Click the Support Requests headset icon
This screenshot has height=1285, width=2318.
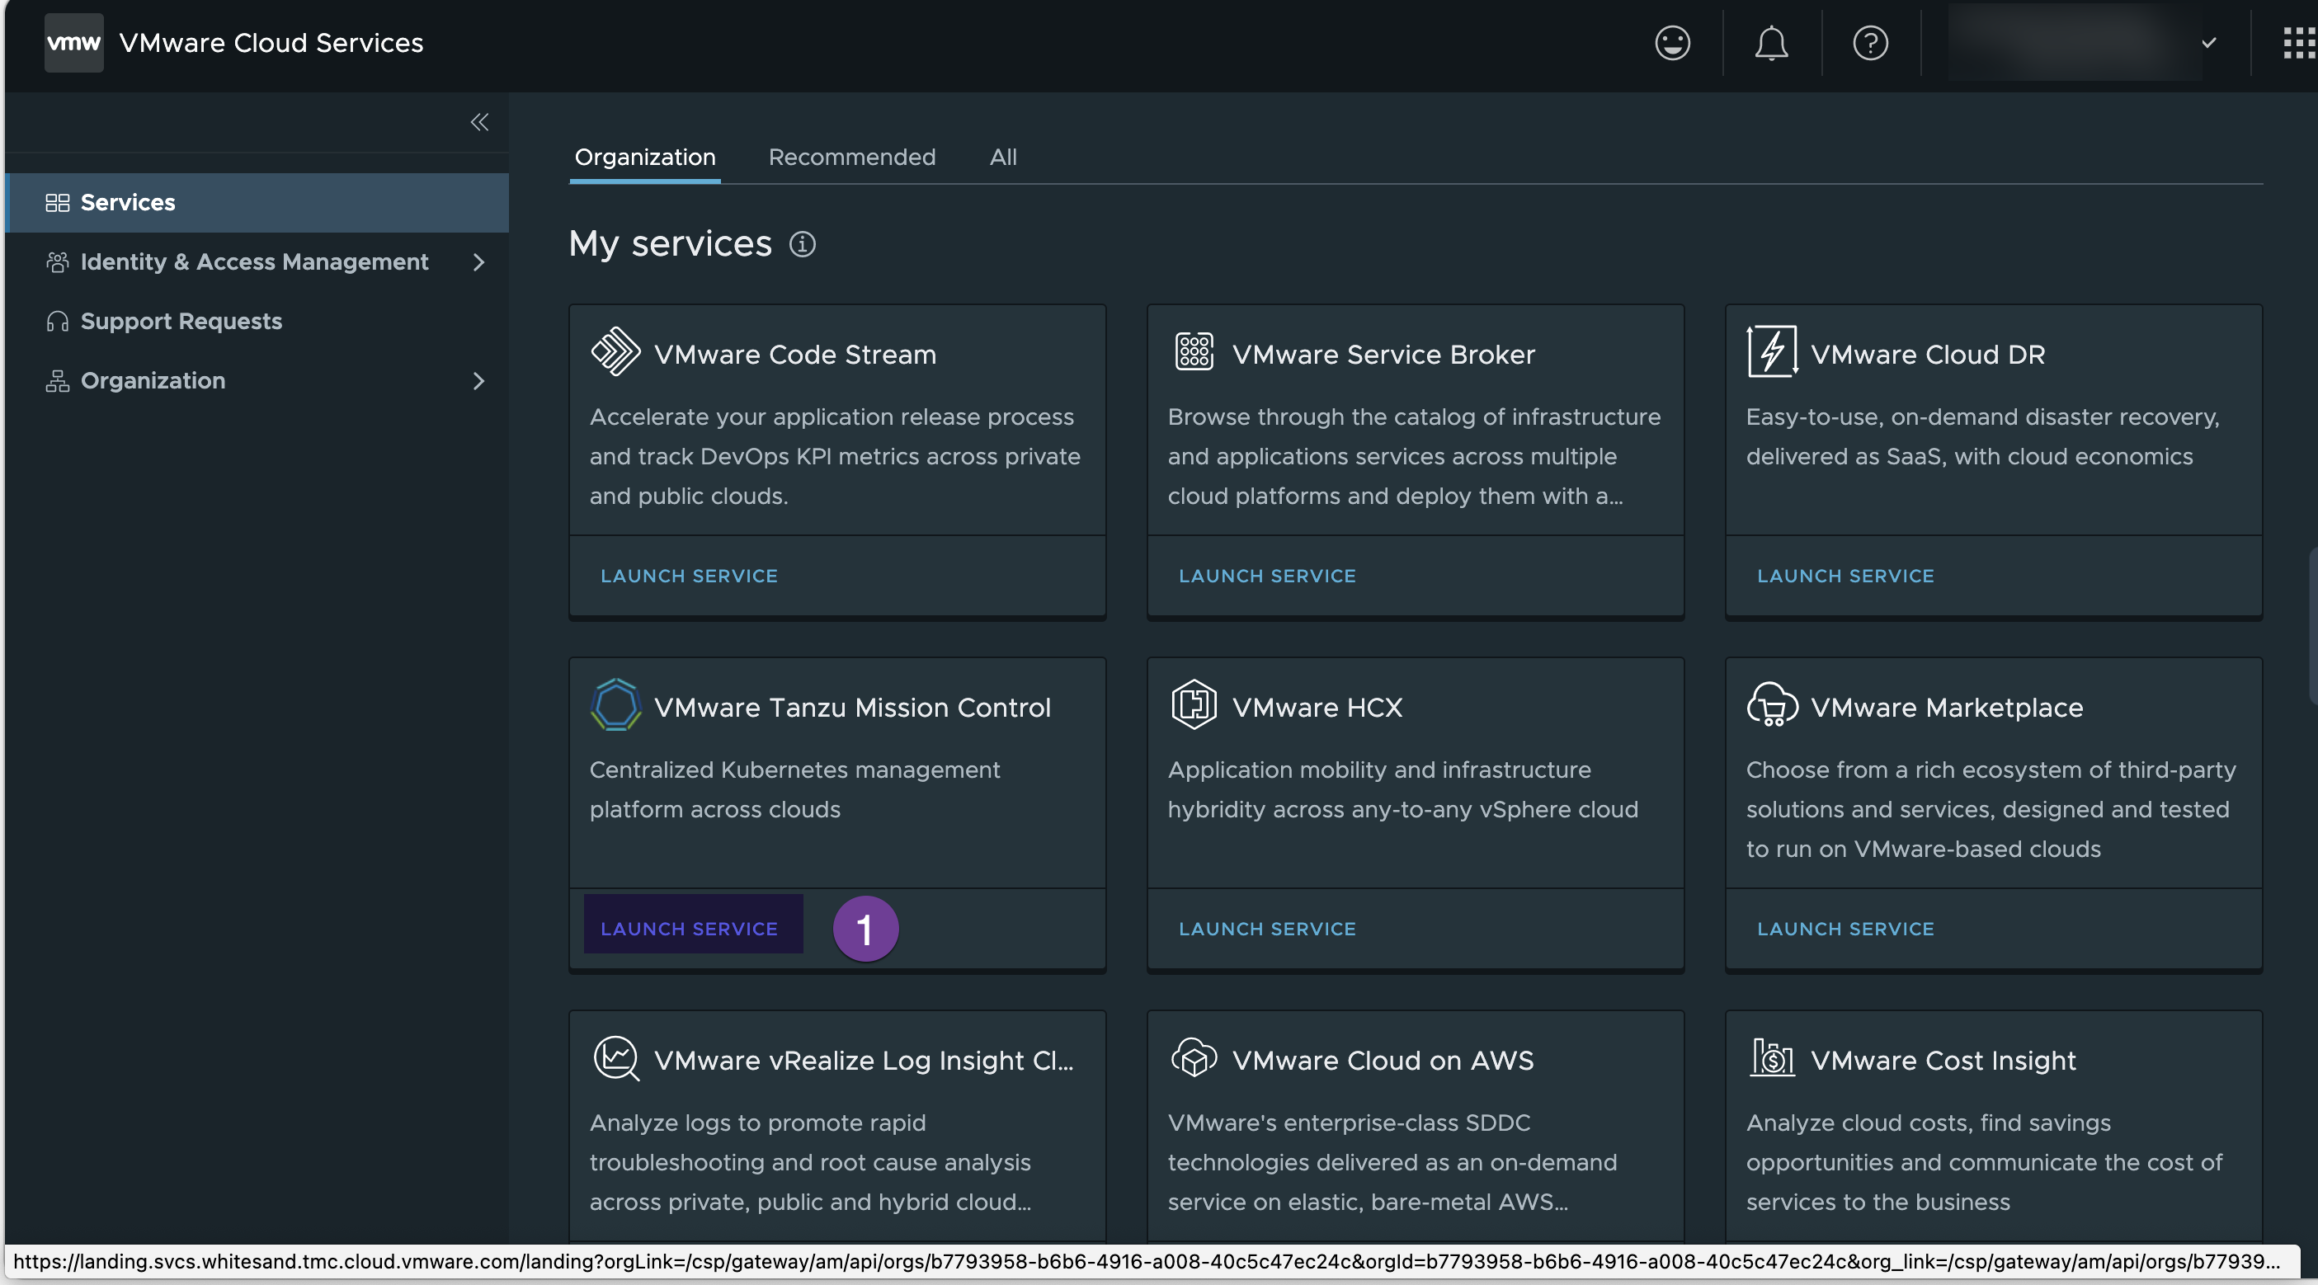point(58,322)
